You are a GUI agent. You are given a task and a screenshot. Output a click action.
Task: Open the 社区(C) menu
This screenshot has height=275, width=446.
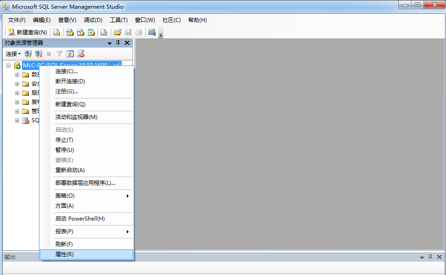pyautogui.click(x=172, y=20)
